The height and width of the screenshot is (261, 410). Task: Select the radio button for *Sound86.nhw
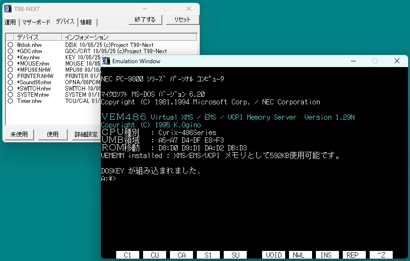10,82
